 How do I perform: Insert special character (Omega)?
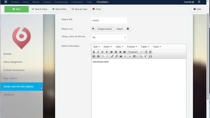pyautogui.click(x=150, y=56)
